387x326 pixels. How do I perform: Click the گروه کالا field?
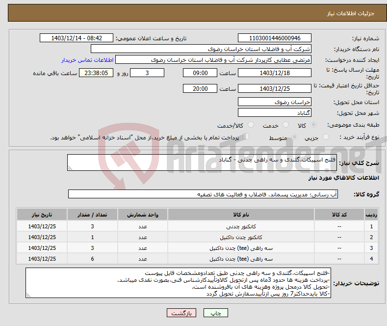tap(203, 194)
